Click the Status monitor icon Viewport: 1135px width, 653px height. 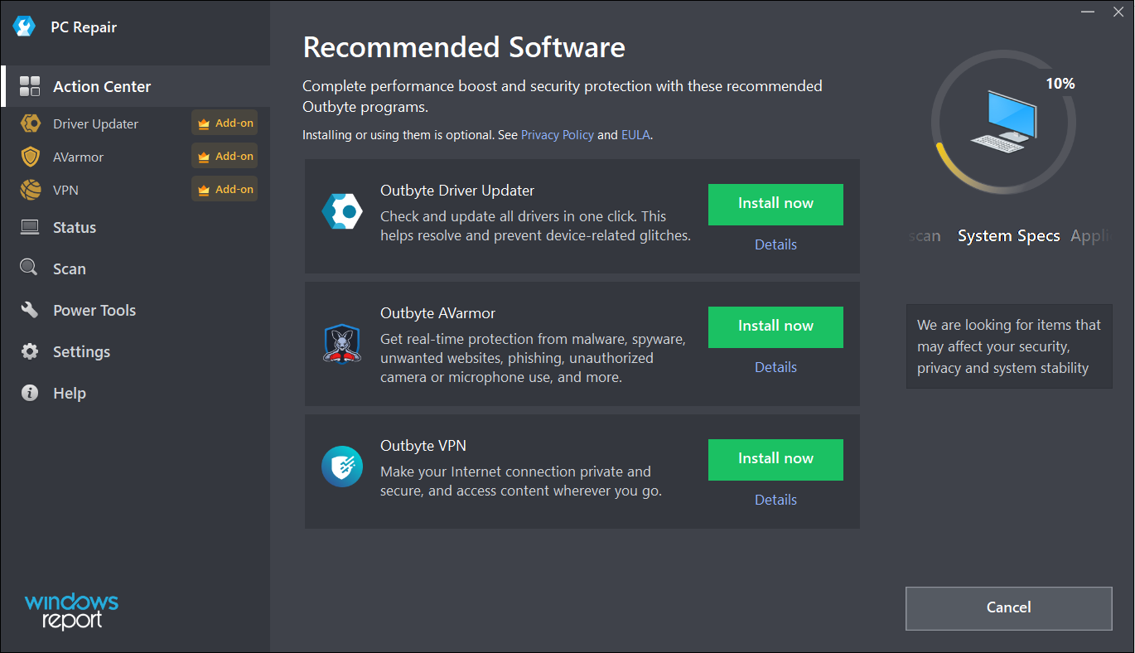(x=30, y=227)
